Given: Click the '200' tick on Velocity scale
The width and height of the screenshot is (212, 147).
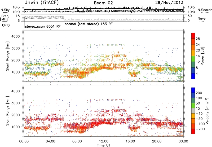Looking at the screenshot, I should pos(199,93).
